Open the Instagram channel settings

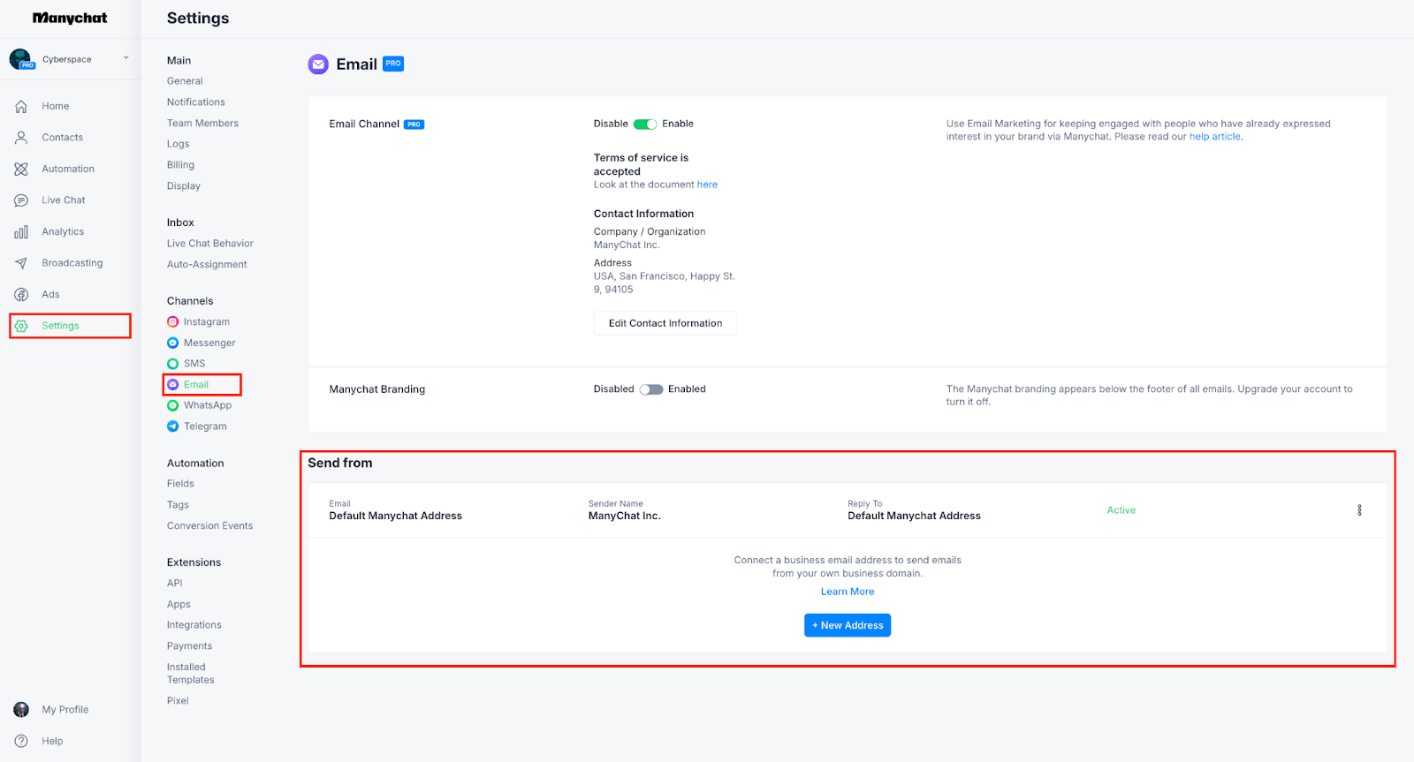click(206, 322)
